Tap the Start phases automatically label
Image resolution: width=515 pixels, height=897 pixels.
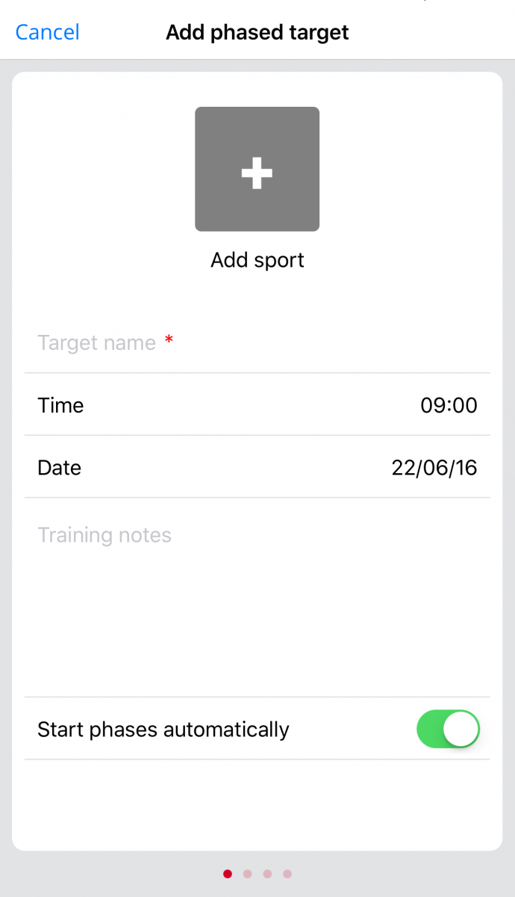pos(163,729)
